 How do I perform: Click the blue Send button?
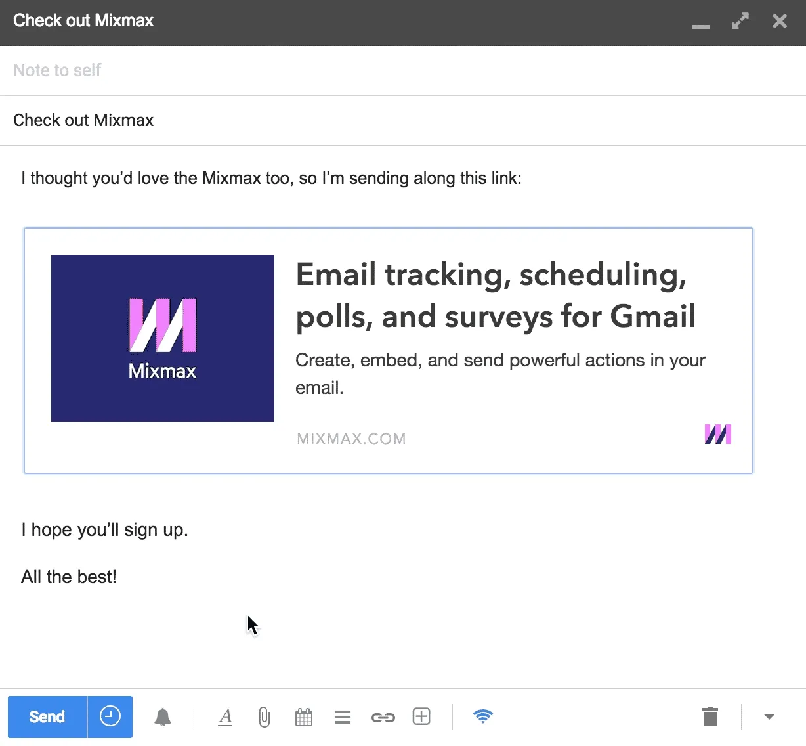(x=47, y=716)
